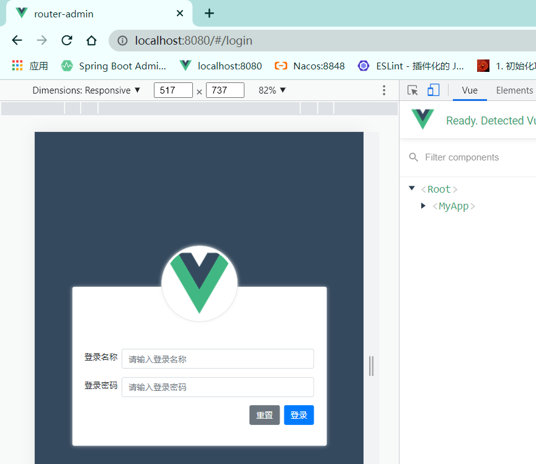This screenshot has height=464, width=536.
Task: Collapse the Root component tree node
Action: pos(412,188)
